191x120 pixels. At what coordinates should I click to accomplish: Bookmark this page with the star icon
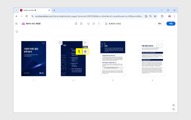pyautogui.click(x=155, y=16)
